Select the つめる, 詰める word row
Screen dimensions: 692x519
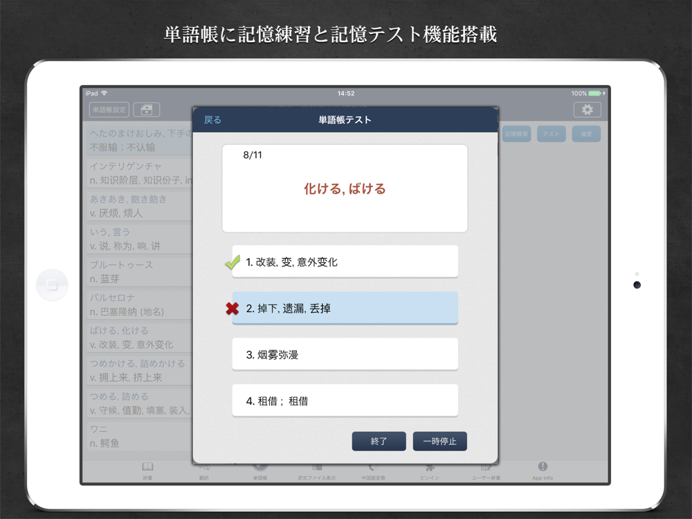point(140,403)
